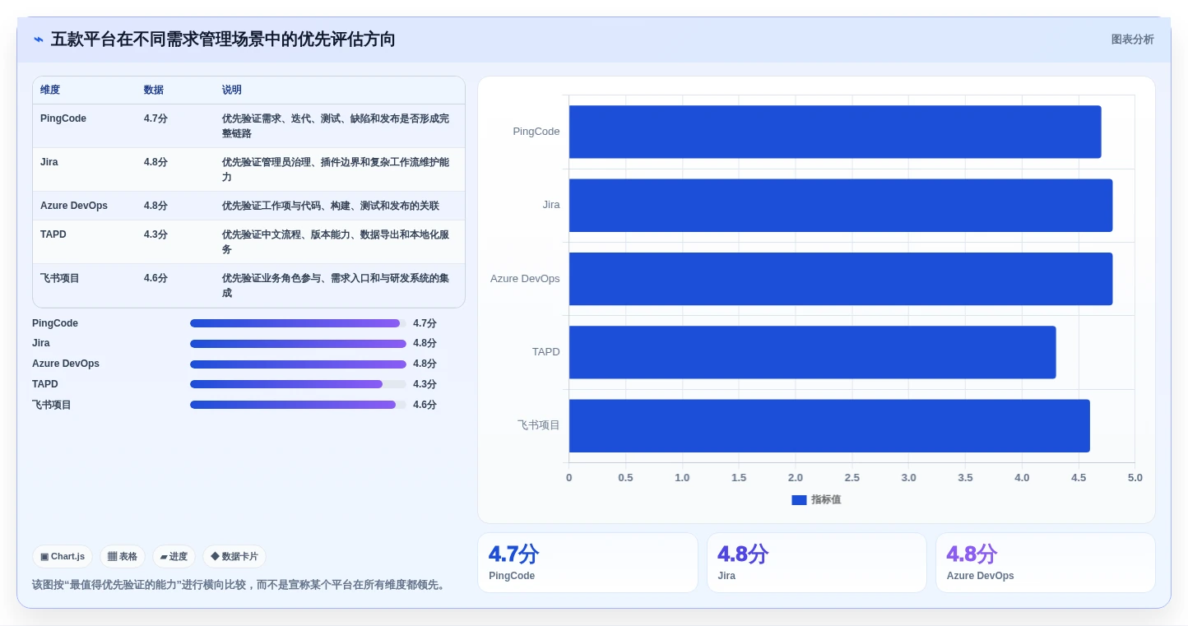1188x626 pixels.
Task: Click the footnote starting 该图按
Action: point(240,585)
